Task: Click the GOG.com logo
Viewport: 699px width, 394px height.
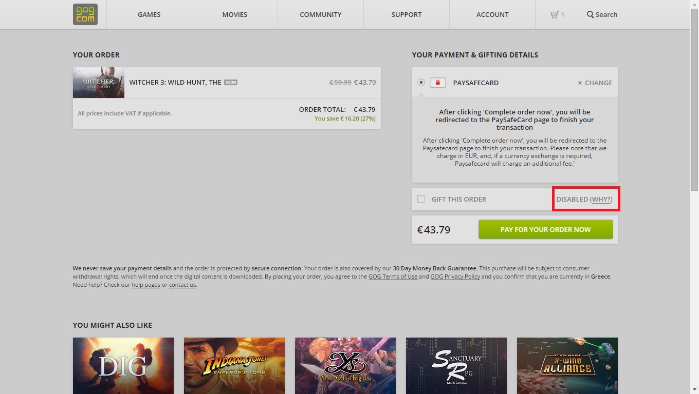Action: [x=85, y=14]
